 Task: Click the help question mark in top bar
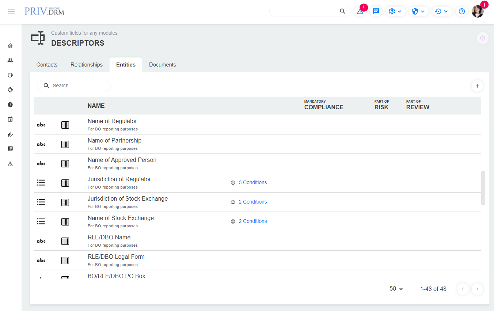pyautogui.click(x=462, y=11)
